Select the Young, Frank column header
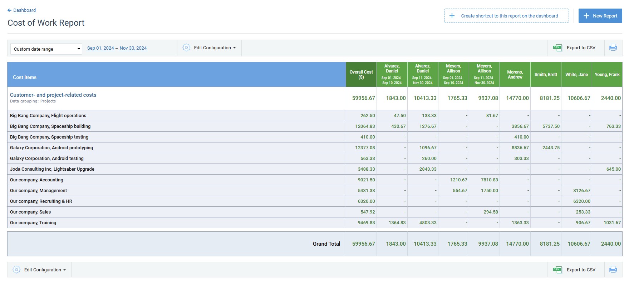This screenshot has height=281, width=629. pos(607,75)
